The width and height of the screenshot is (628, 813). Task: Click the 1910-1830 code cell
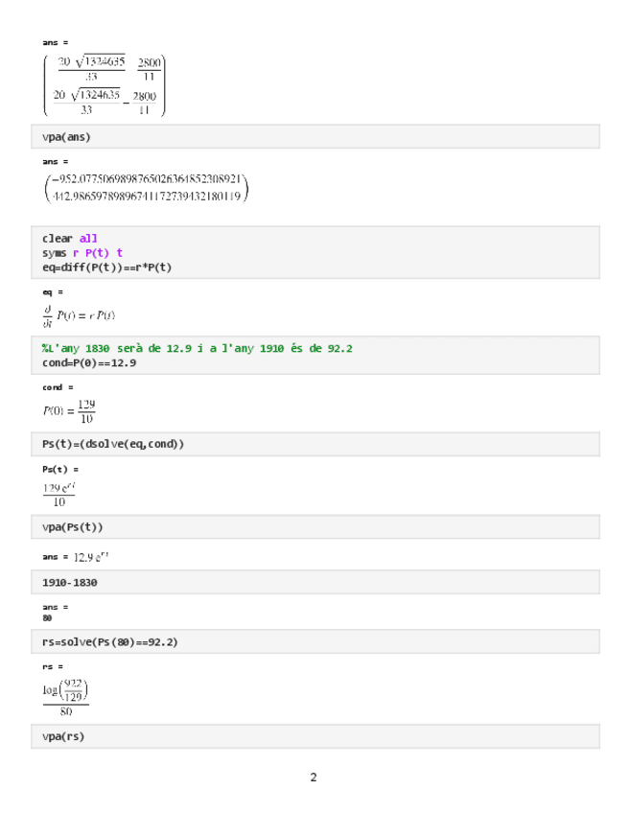[69, 582]
